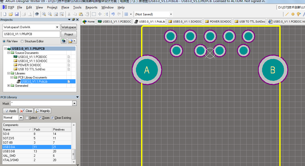Save the file with the floppy icon
Screen dimensions: 305x166
(17, 14)
